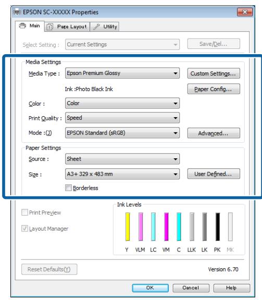
Task: Select the Main tab
Action: click(30, 26)
